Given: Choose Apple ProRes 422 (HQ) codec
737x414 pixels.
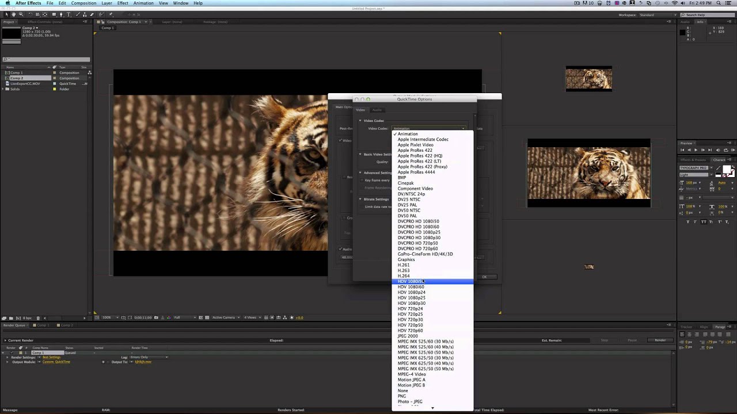Looking at the screenshot, I should [x=420, y=155].
